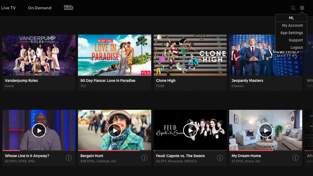Play Whose Line Is It Anyway? S2 EP21

pyautogui.click(x=39, y=130)
